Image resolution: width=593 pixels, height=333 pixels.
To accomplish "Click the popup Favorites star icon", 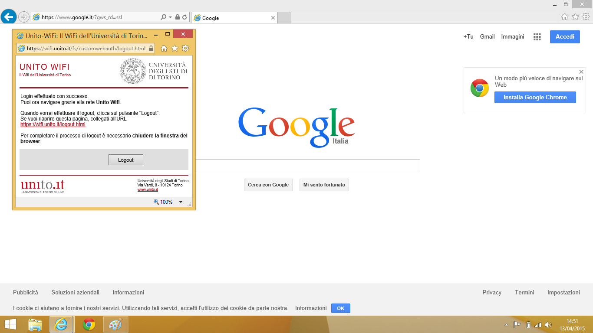I will point(175,48).
